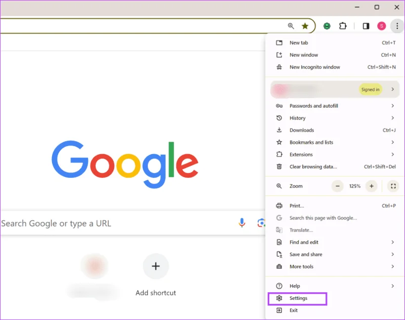405x320 pixels.
Task: Open a New Incognito window
Action: pyautogui.click(x=335, y=67)
